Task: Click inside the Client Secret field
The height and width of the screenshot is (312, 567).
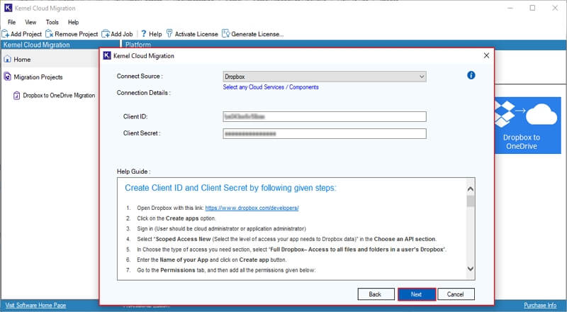Action: tap(325, 133)
